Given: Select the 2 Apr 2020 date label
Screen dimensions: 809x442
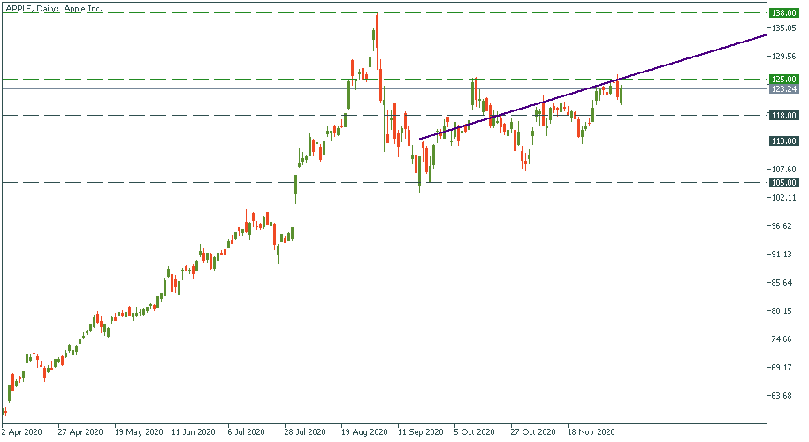Looking at the screenshot, I should (x=22, y=432).
